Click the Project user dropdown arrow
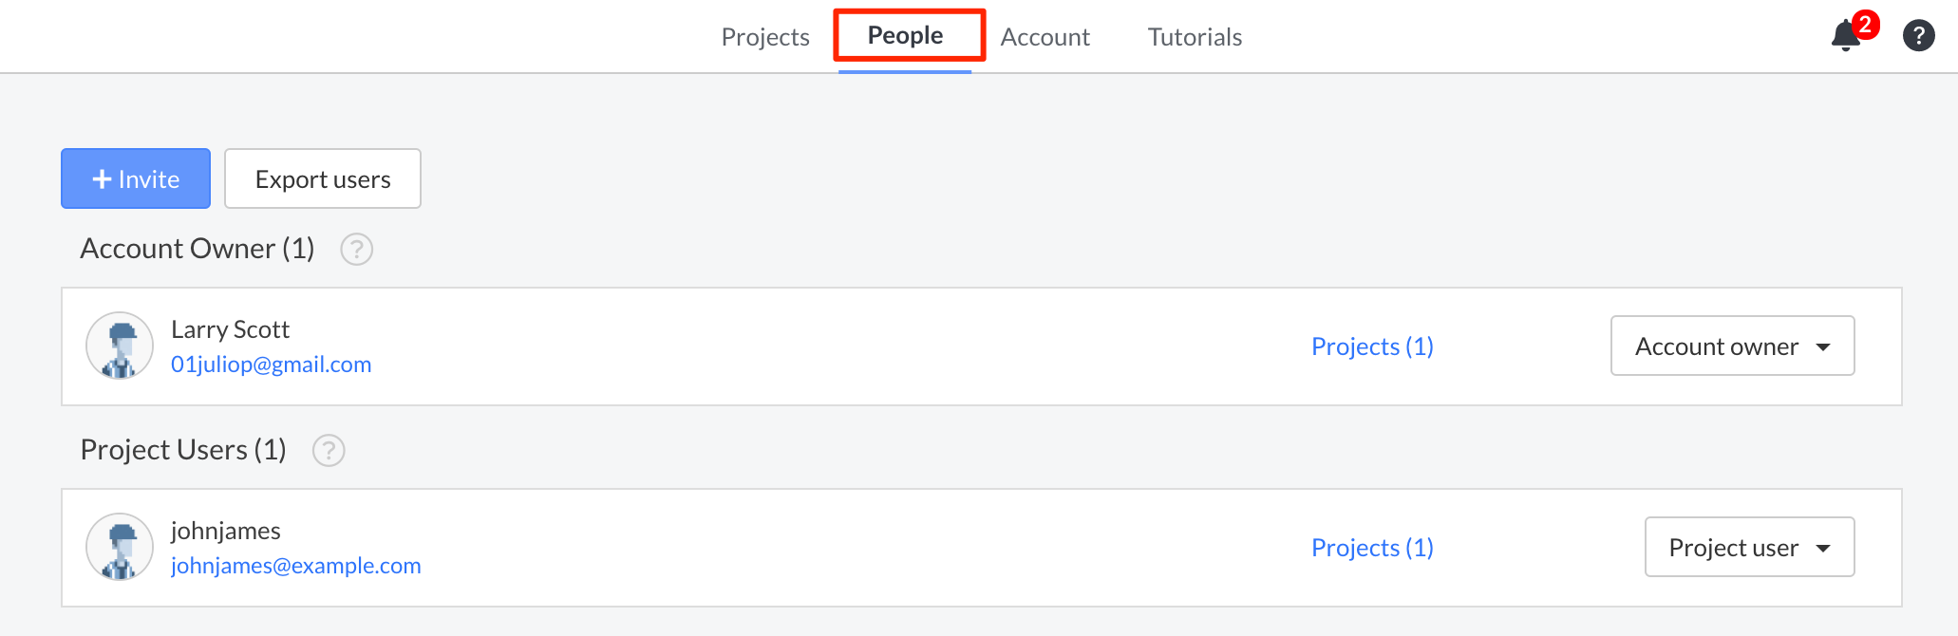The width and height of the screenshot is (1958, 636). 1823,549
